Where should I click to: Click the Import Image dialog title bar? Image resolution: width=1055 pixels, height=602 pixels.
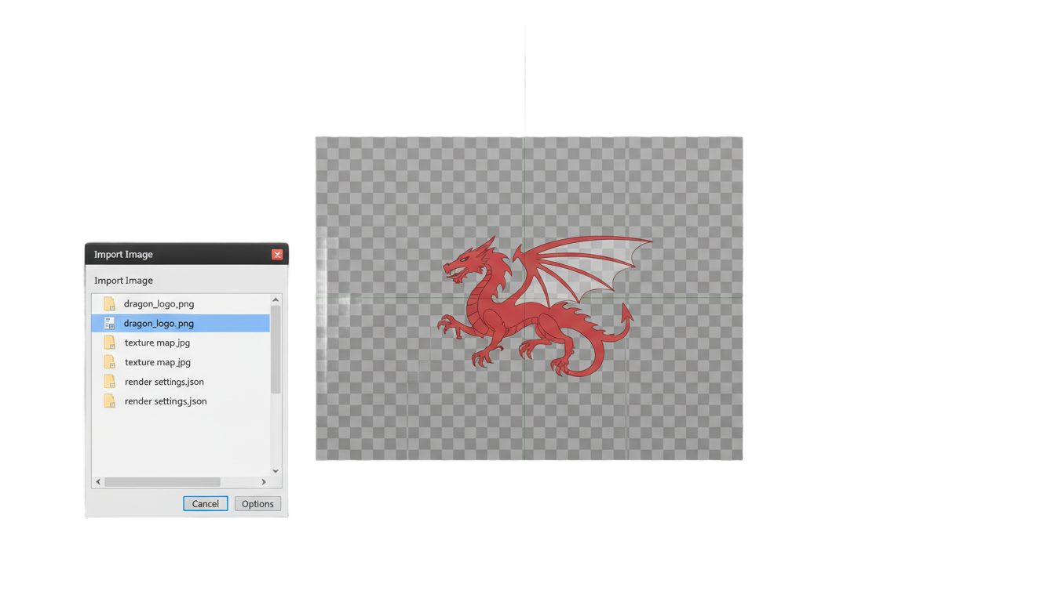click(x=187, y=254)
